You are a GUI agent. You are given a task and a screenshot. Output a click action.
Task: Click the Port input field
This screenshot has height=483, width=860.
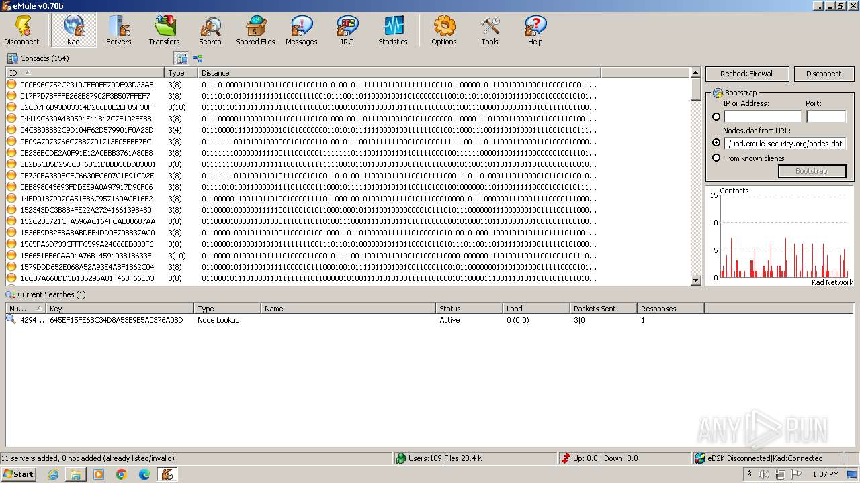[x=826, y=117]
